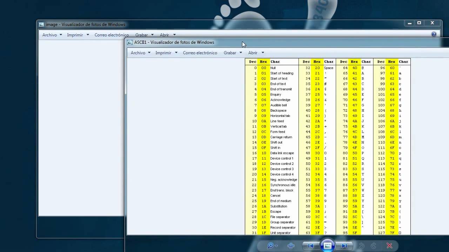This screenshot has width=449, height=252.
Task: Open Imprimir menu in the ASCII1 window
Action: click(x=166, y=53)
